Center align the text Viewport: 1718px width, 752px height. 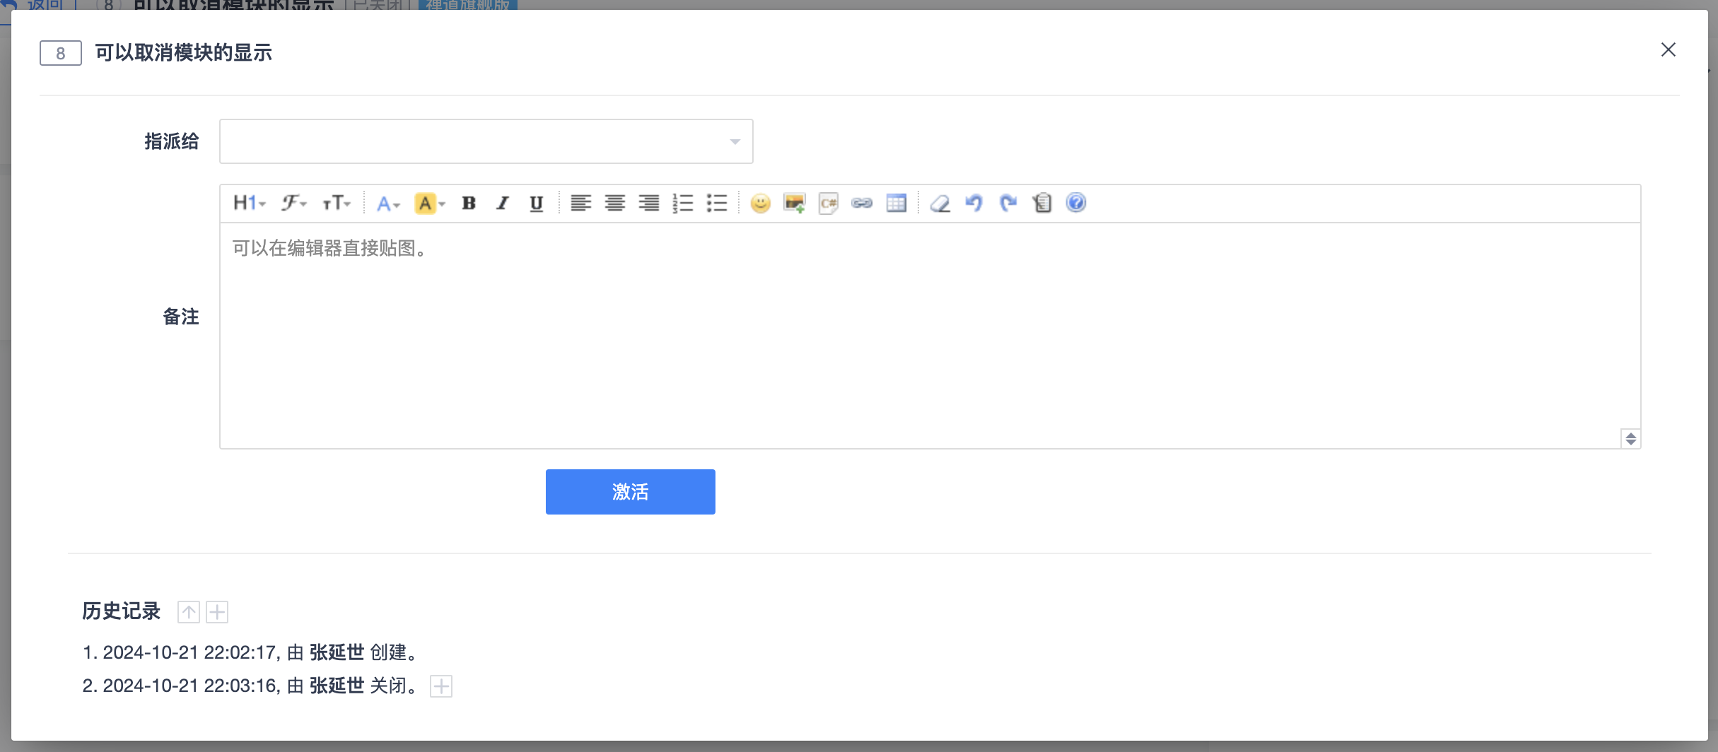pos(615,204)
